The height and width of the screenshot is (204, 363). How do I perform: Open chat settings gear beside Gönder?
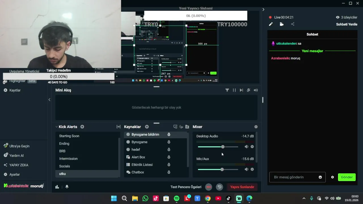tap(332, 177)
